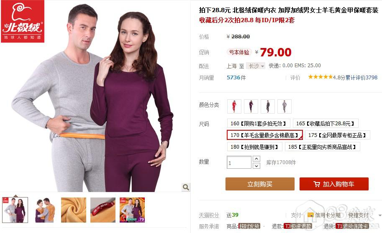Screen dimensions: 382x233
Task: Increase quantity with the up arrow
Action: tap(256, 159)
